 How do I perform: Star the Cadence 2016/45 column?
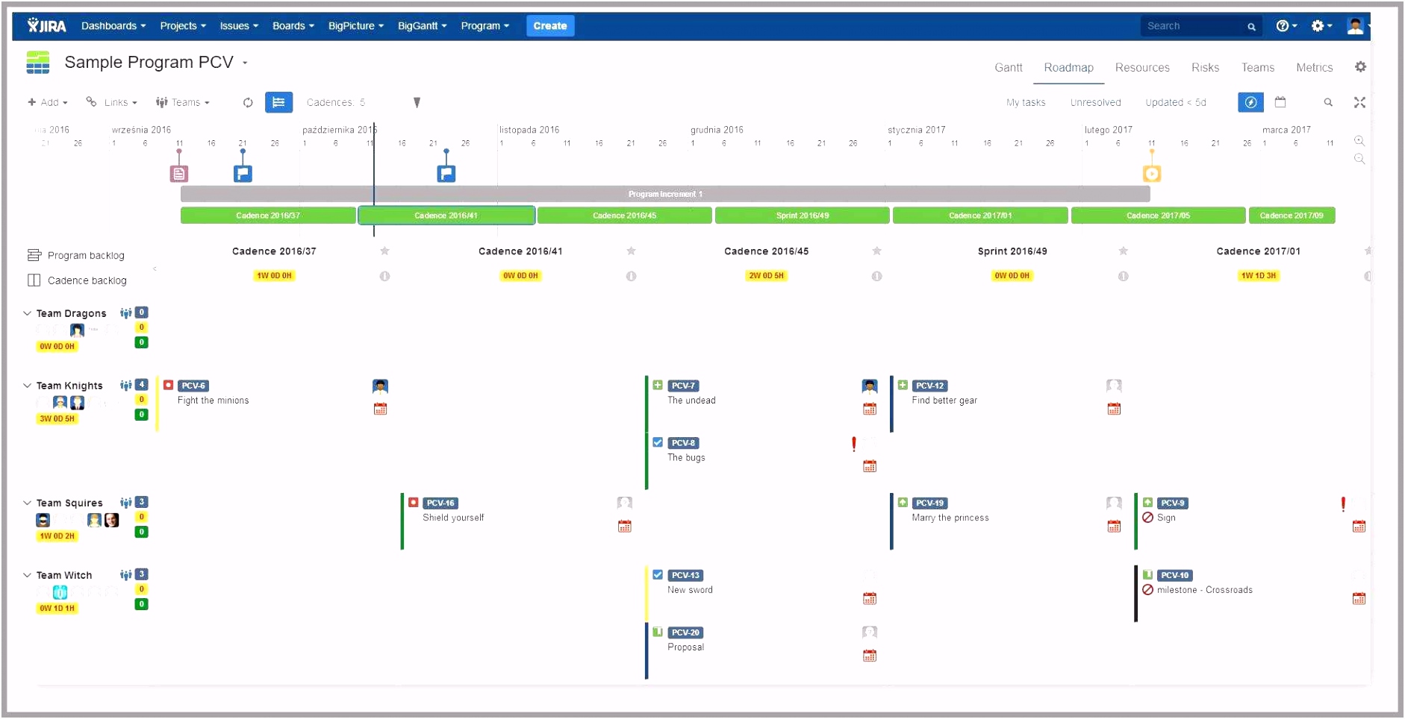(876, 251)
